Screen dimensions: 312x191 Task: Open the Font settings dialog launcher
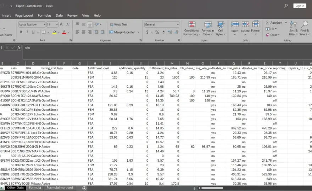pyautogui.click(x=71, y=40)
